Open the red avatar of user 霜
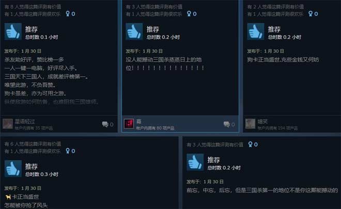The height and width of the screenshot is (209, 341). point(129,124)
